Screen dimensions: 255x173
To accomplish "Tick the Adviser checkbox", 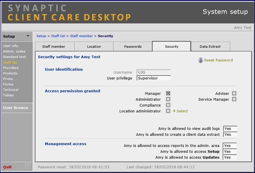I will (234, 93).
